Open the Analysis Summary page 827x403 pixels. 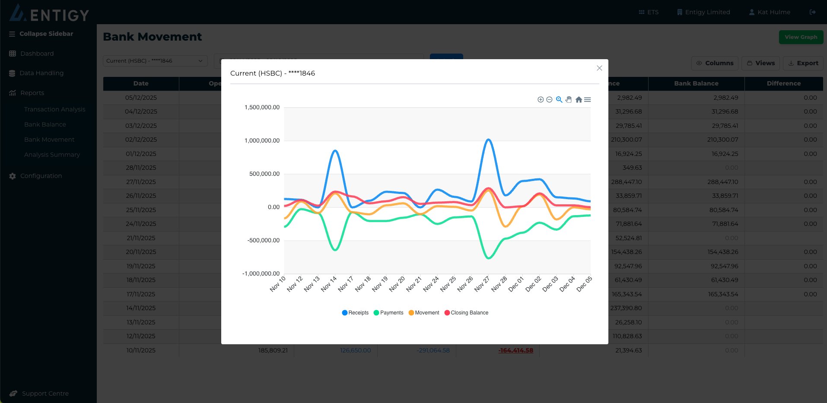pyautogui.click(x=52, y=155)
